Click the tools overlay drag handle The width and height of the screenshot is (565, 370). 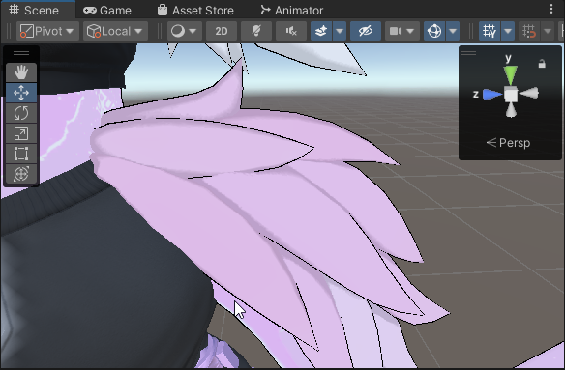(x=21, y=53)
